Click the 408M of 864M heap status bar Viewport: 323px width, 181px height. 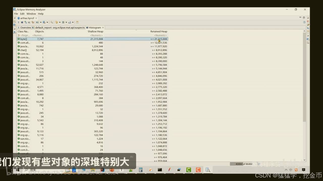[241, 164]
